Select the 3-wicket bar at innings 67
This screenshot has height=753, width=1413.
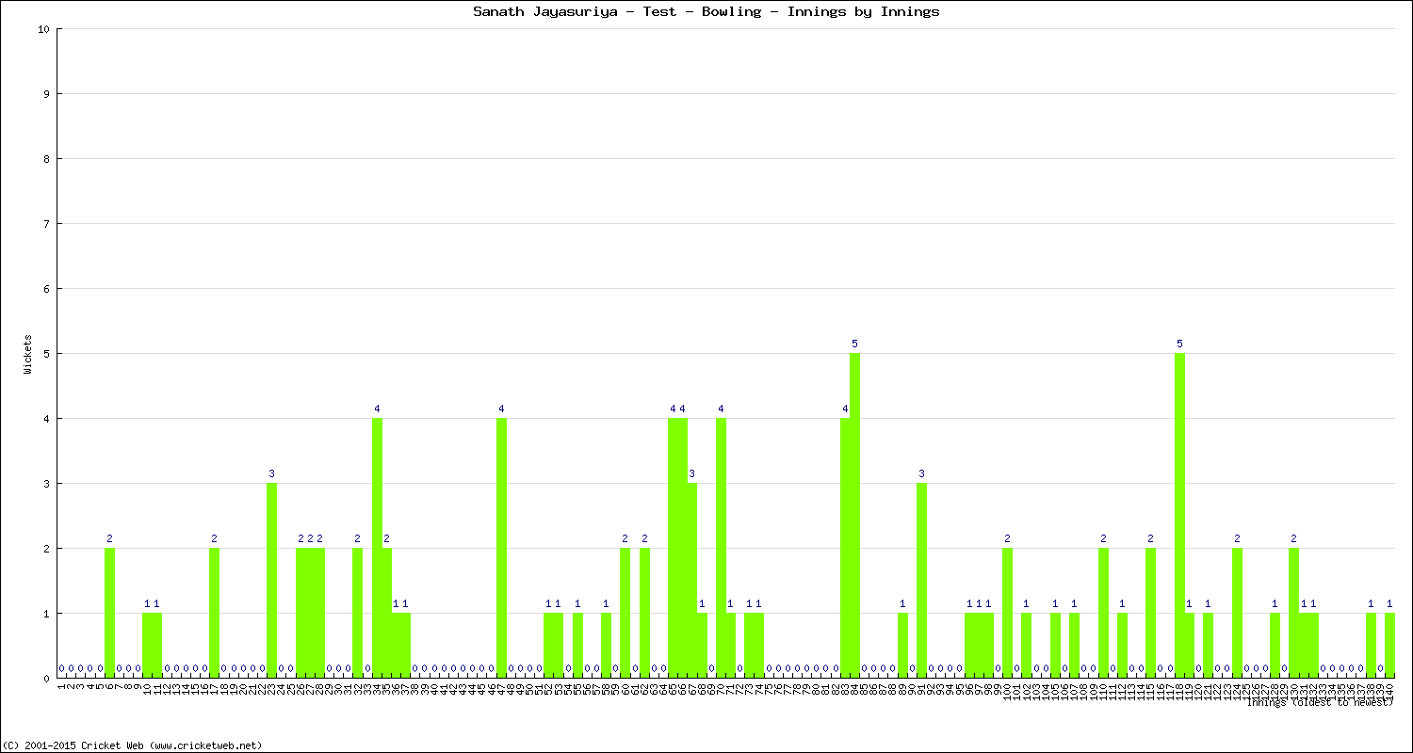692,581
